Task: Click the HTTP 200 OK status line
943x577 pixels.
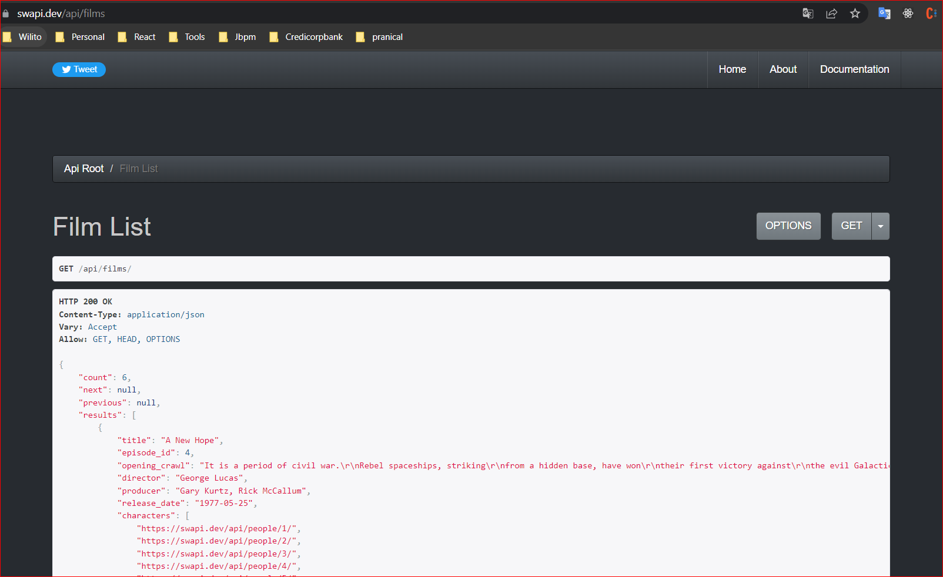Action: tap(85, 302)
